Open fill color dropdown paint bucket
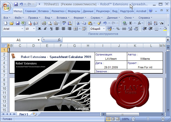171x122 pixels. pos(165,29)
